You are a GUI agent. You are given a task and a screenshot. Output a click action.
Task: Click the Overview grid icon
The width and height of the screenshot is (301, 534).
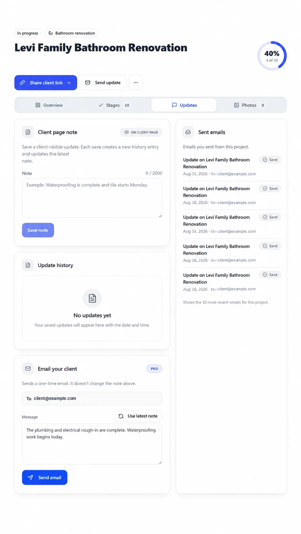38,105
